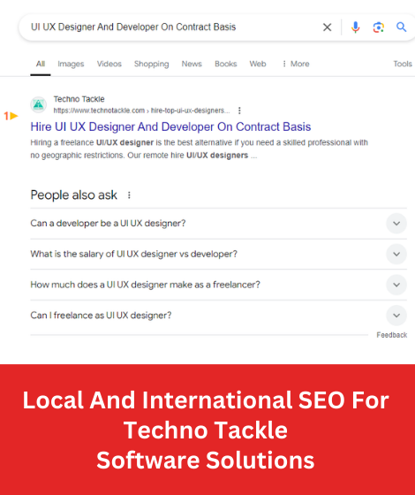415x495 pixels.
Task: Click the Techno Tackle site name
Action: tap(79, 99)
